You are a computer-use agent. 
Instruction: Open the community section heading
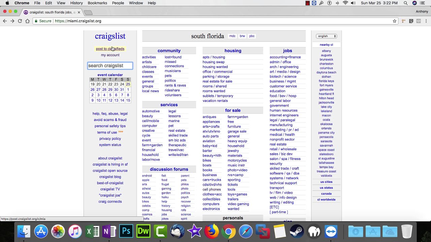click(x=169, y=51)
